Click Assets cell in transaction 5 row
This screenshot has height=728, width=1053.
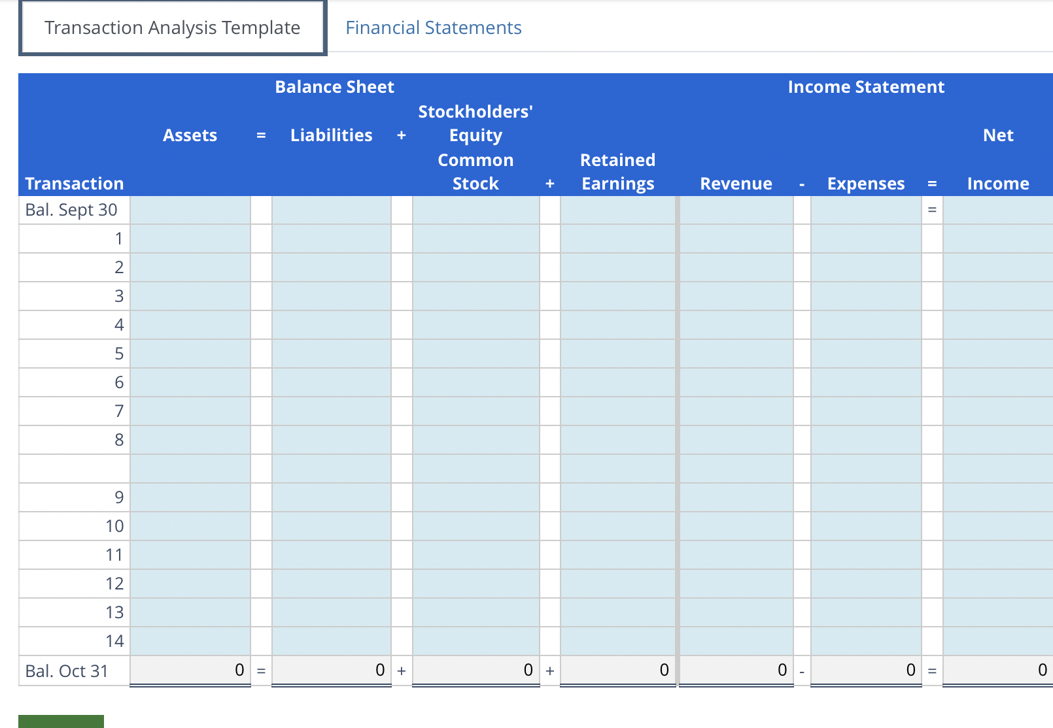190,354
